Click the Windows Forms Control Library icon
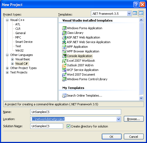Screen dimensions: 147x143 coord(64,79)
